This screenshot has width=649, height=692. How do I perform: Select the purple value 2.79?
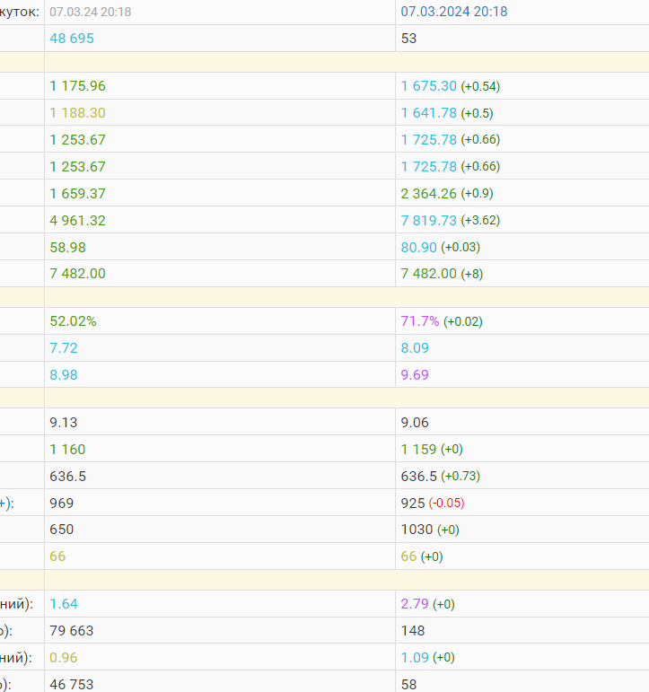point(415,604)
